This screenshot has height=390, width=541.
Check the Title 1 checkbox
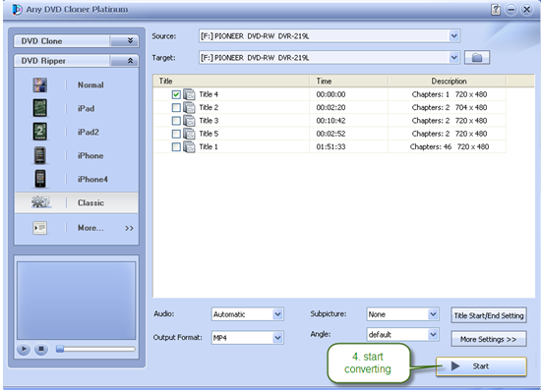[x=176, y=146]
